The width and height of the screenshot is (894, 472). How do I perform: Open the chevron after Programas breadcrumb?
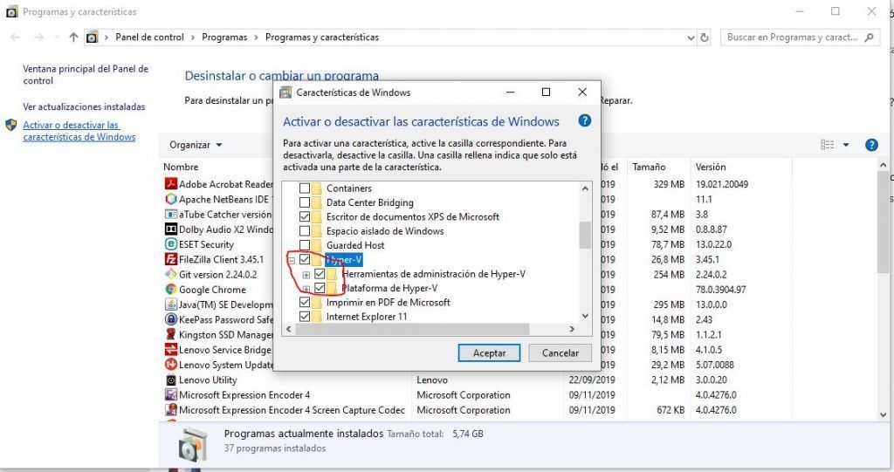point(256,38)
